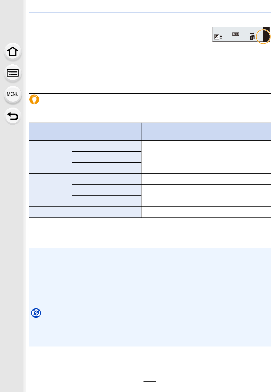Click inside the orange circled display area
Viewport: 276px width, 392px height.
[263, 37]
